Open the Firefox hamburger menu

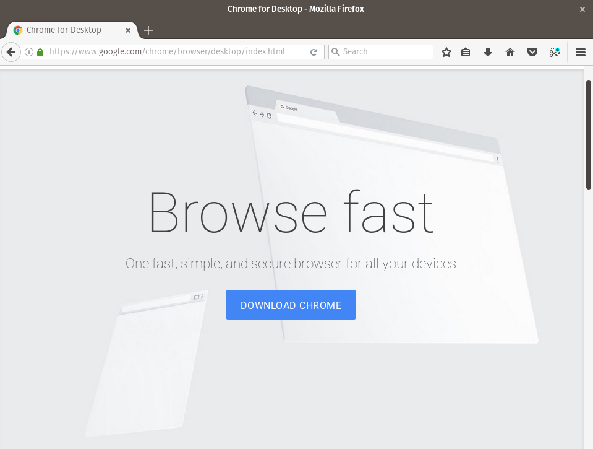point(580,52)
